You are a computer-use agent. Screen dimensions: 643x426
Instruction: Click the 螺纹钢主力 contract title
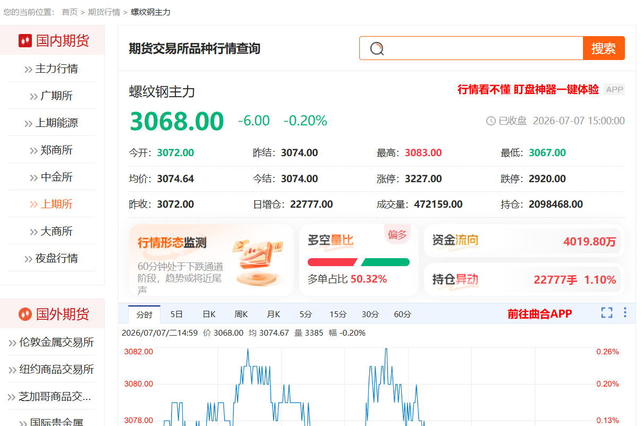[x=162, y=92]
